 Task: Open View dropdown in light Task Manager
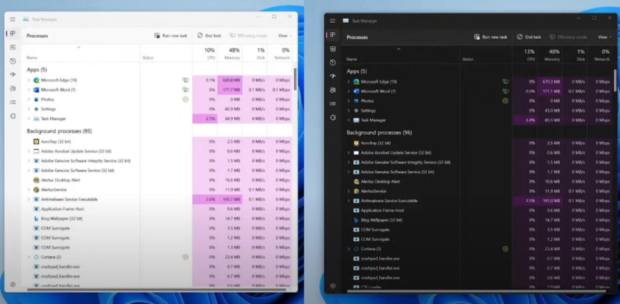(285, 35)
